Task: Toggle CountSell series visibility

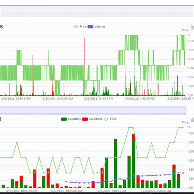Action: (x=92, y=119)
